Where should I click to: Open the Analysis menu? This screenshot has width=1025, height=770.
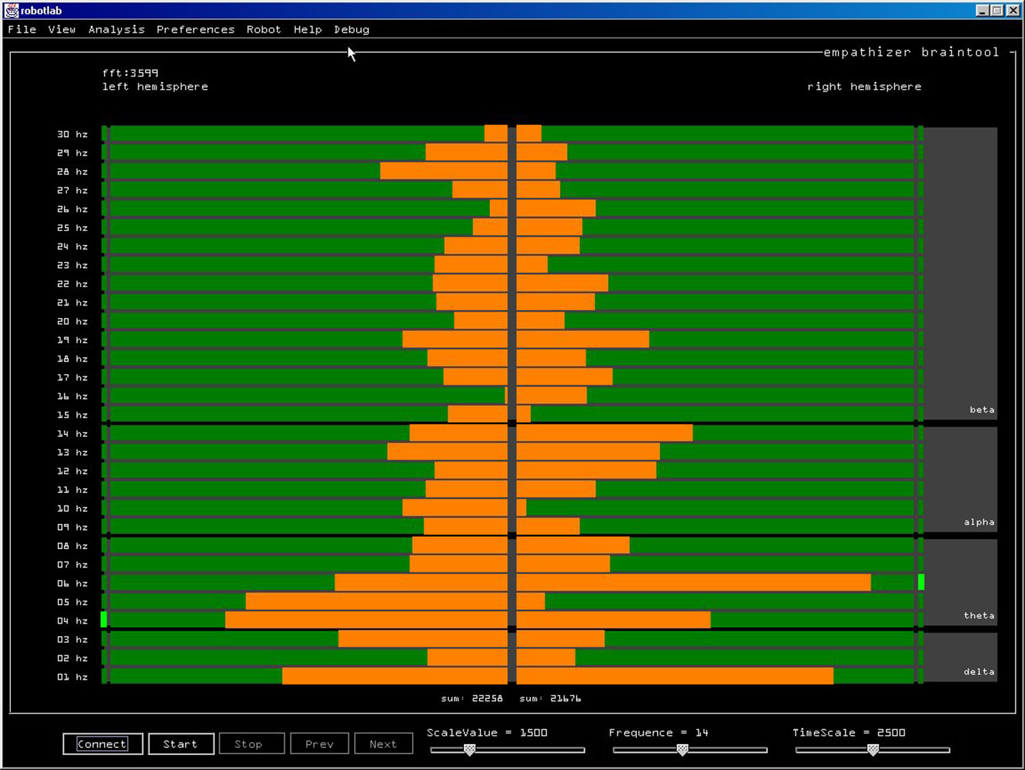(x=116, y=29)
